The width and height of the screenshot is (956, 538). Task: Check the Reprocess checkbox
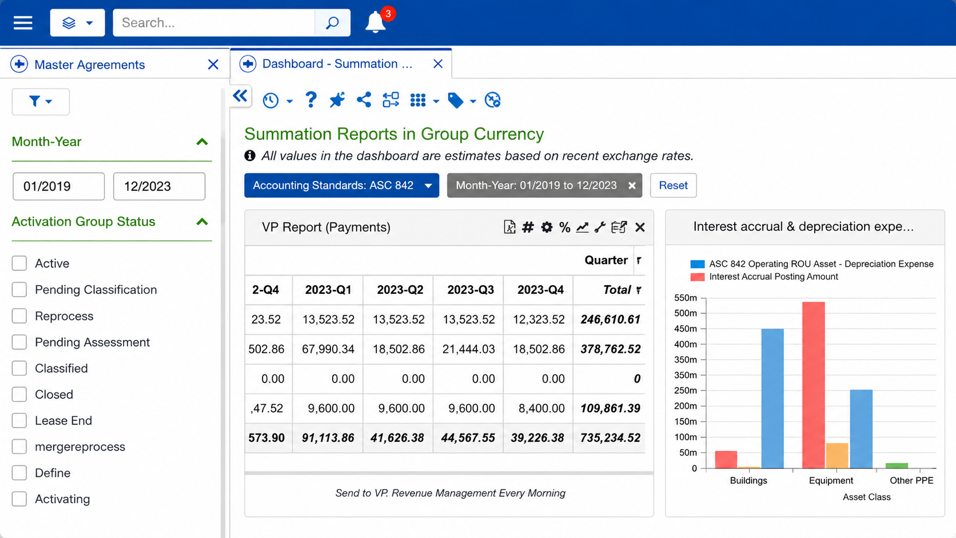tap(19, 316)
